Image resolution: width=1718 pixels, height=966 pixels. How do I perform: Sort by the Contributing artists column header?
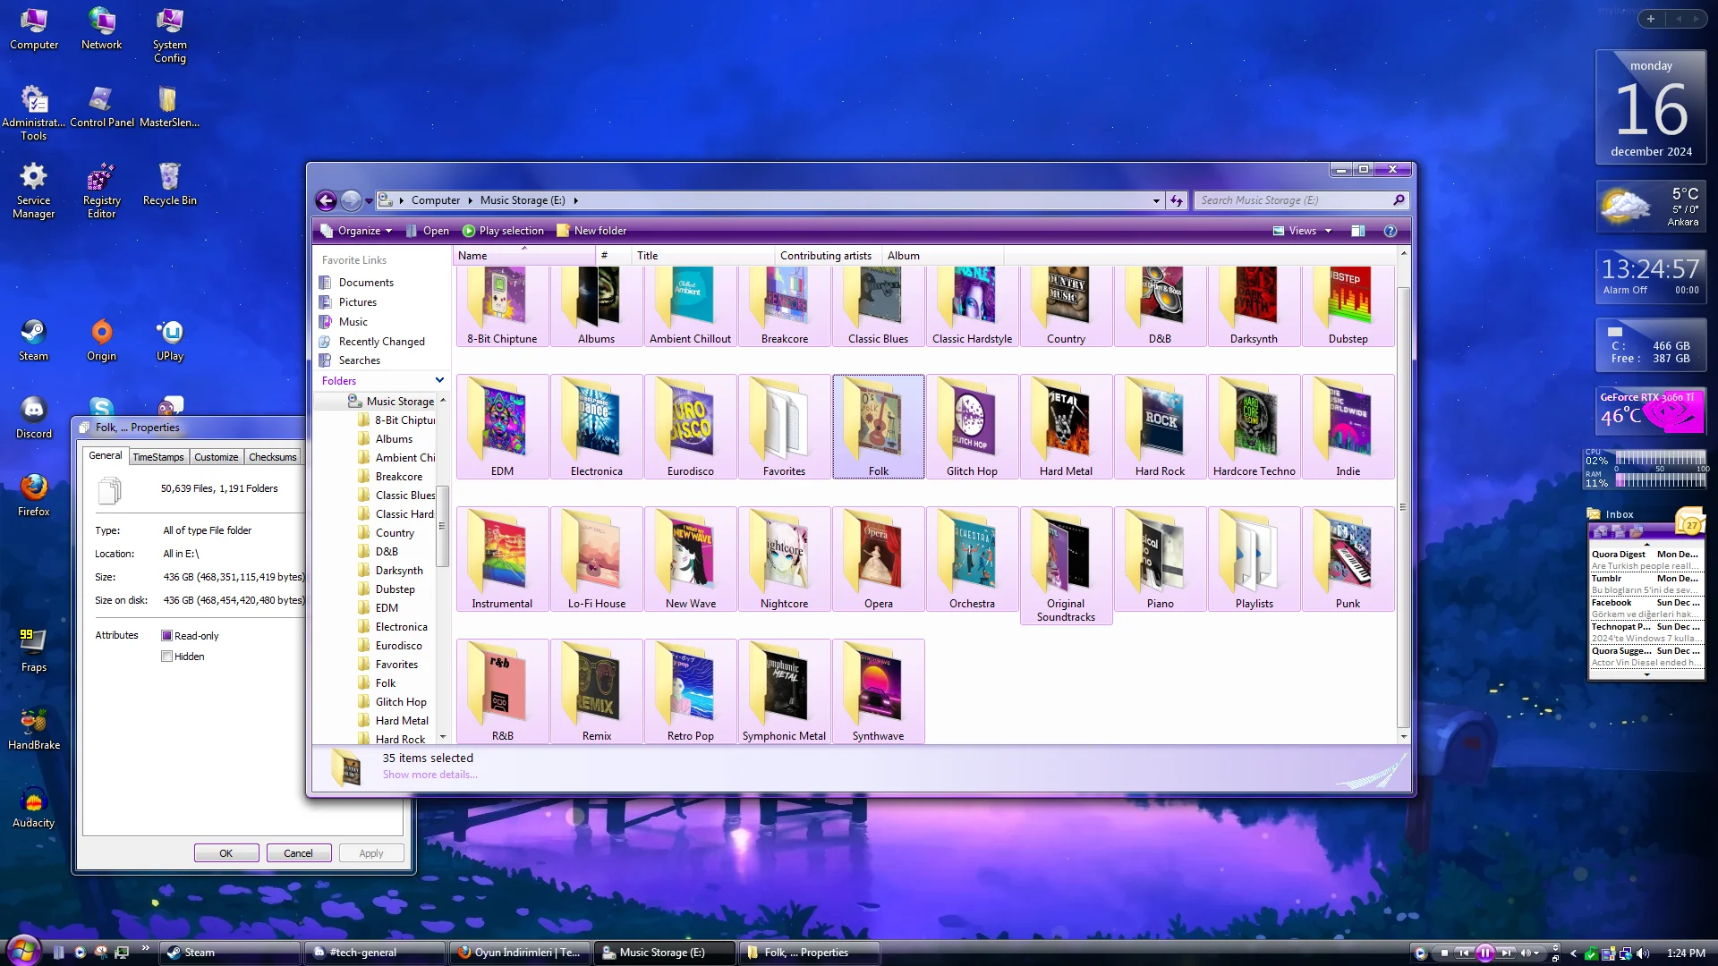pyautogui.click(x=828, y=256)
